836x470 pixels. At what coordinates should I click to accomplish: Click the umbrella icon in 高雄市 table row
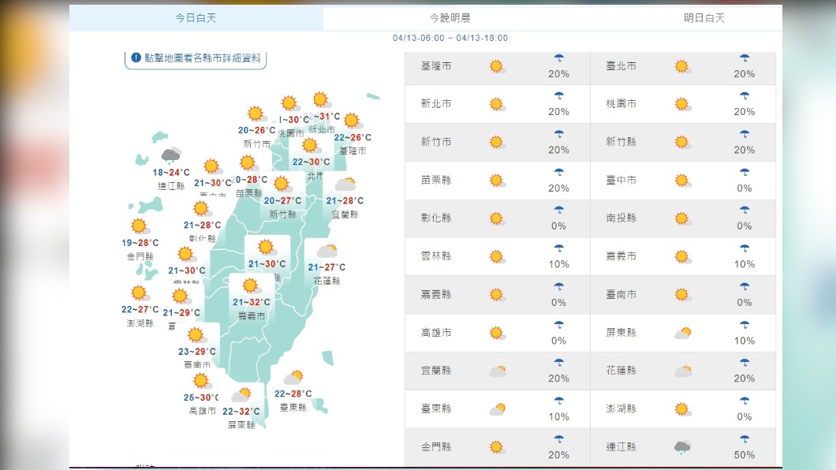pos(558,325)
